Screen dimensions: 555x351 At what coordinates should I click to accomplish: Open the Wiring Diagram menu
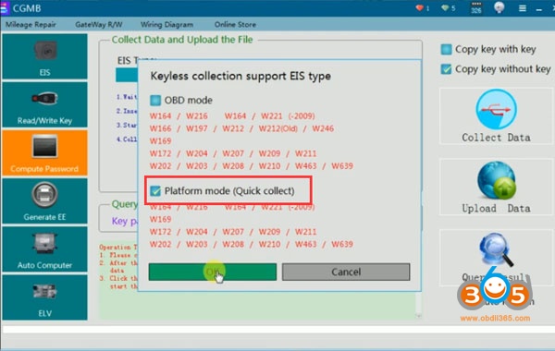point(166,25)
